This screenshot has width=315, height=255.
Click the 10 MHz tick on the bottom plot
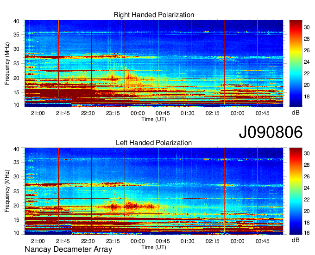[17, 233]
